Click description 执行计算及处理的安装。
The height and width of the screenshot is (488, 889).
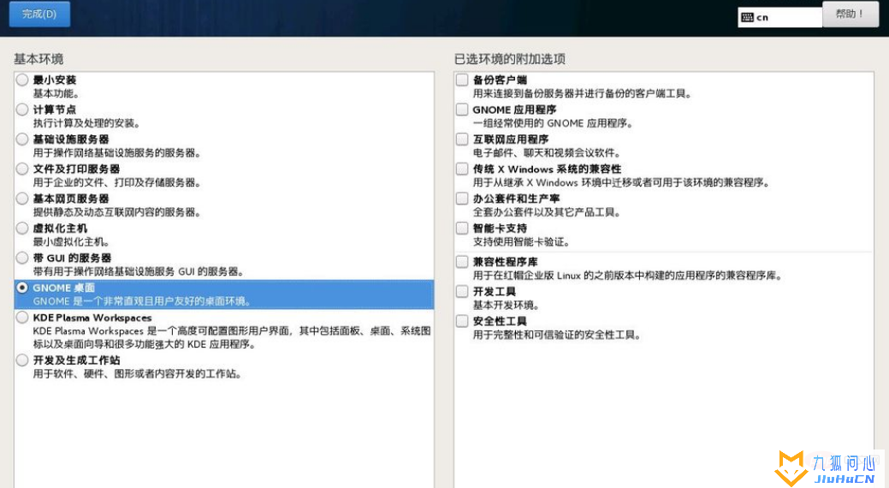pyautogui.click(x=86, y=123)
